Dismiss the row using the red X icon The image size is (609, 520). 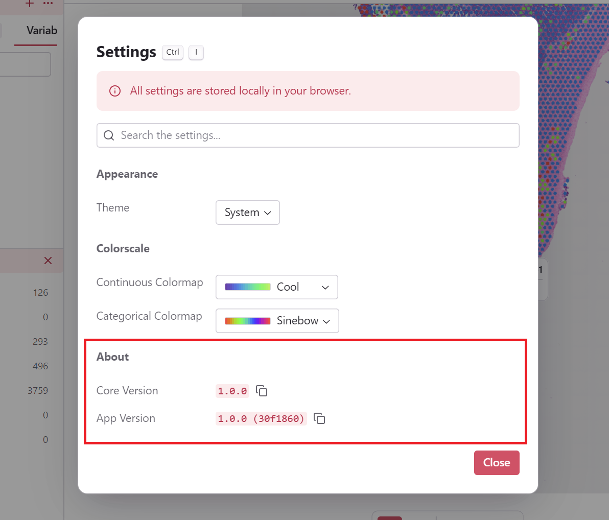coord(48,261)
